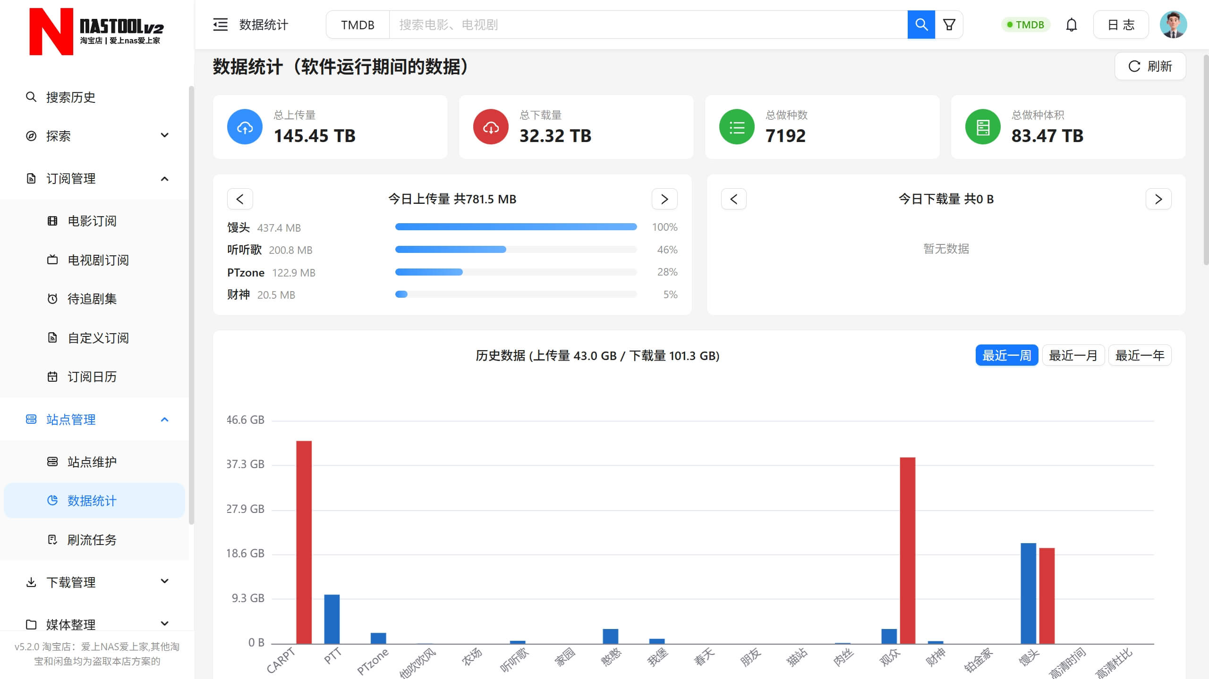Image resolution: width=1209 pixels, height=679 pixels.
Task: Open 刷流任务 page
Action: click(94, 539)
